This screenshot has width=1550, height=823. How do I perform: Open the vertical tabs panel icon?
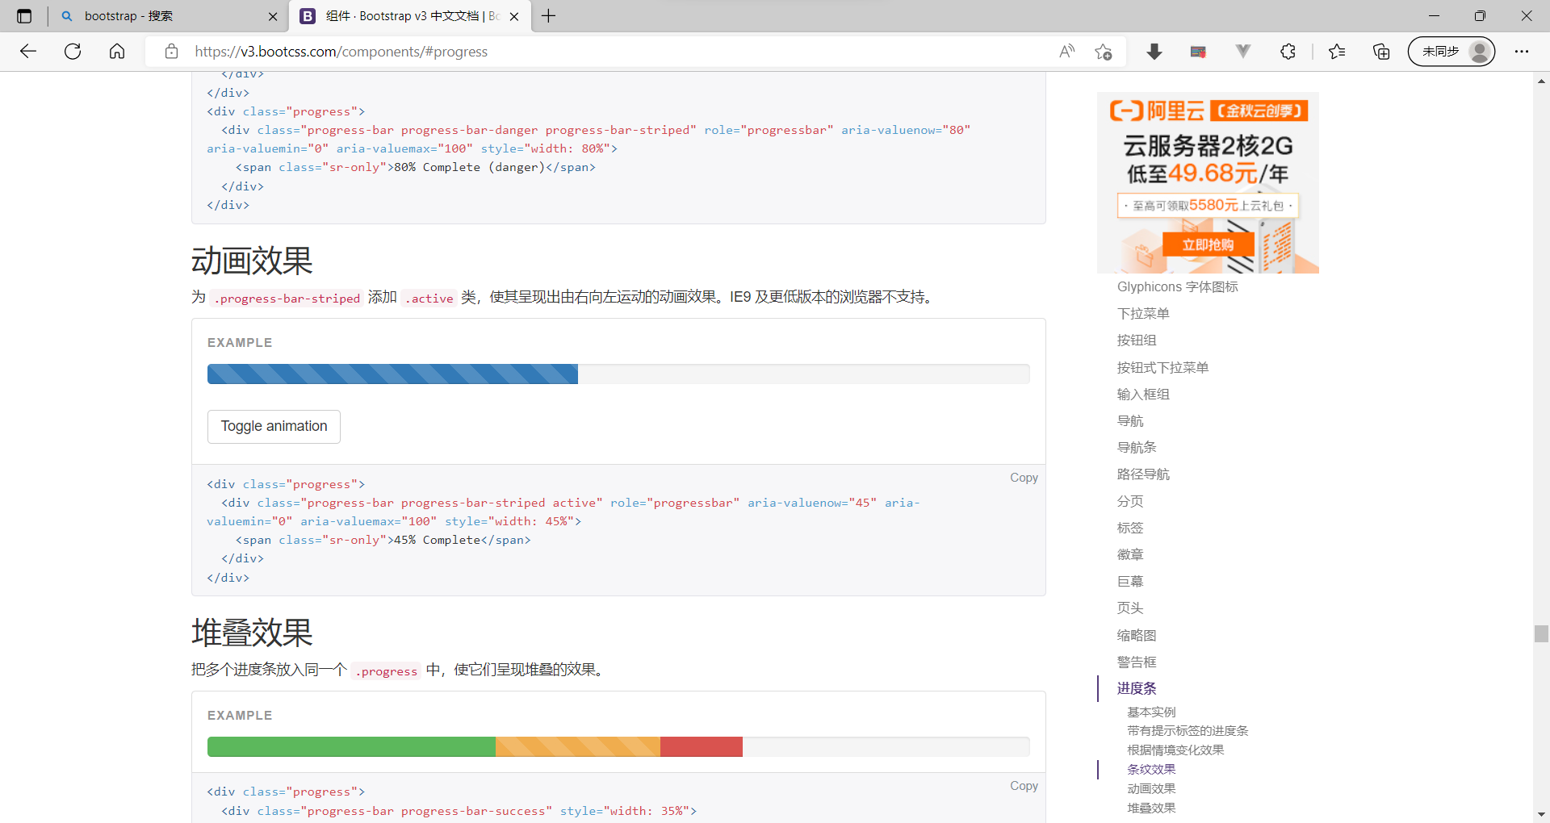tap(23, 15)
